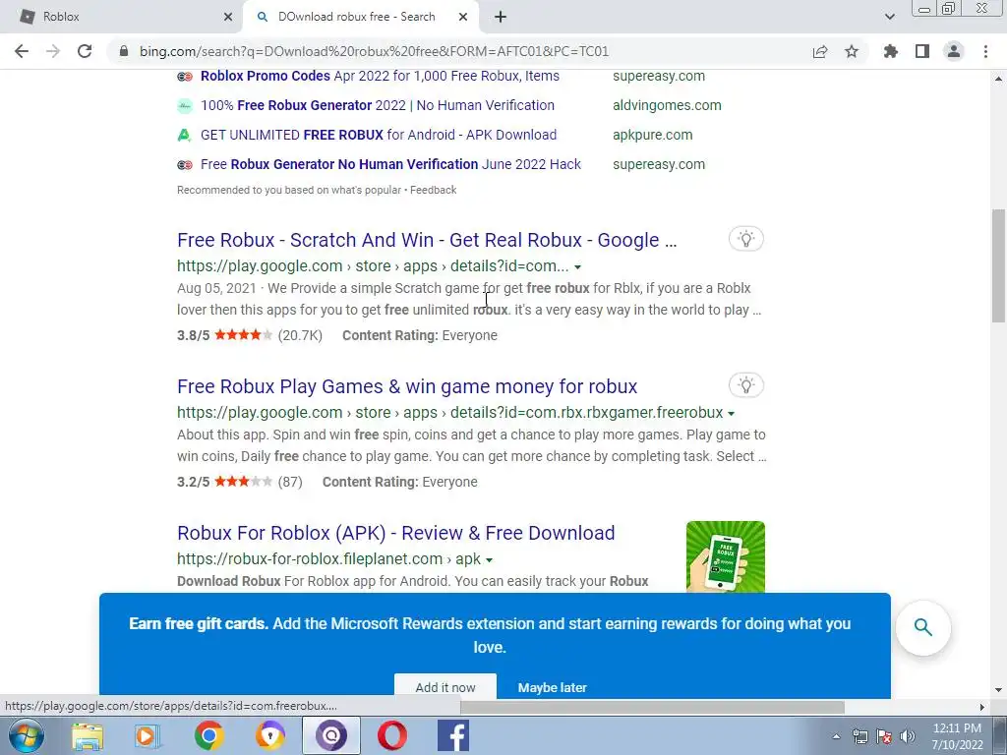Share this page using the share icon
Viewport: 1007px width, 755px height.
point(820,51)
